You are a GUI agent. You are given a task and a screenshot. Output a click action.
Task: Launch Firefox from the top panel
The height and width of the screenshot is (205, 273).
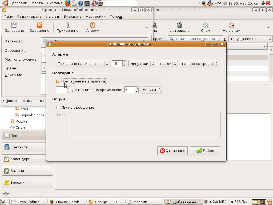(x=68, y=3)
